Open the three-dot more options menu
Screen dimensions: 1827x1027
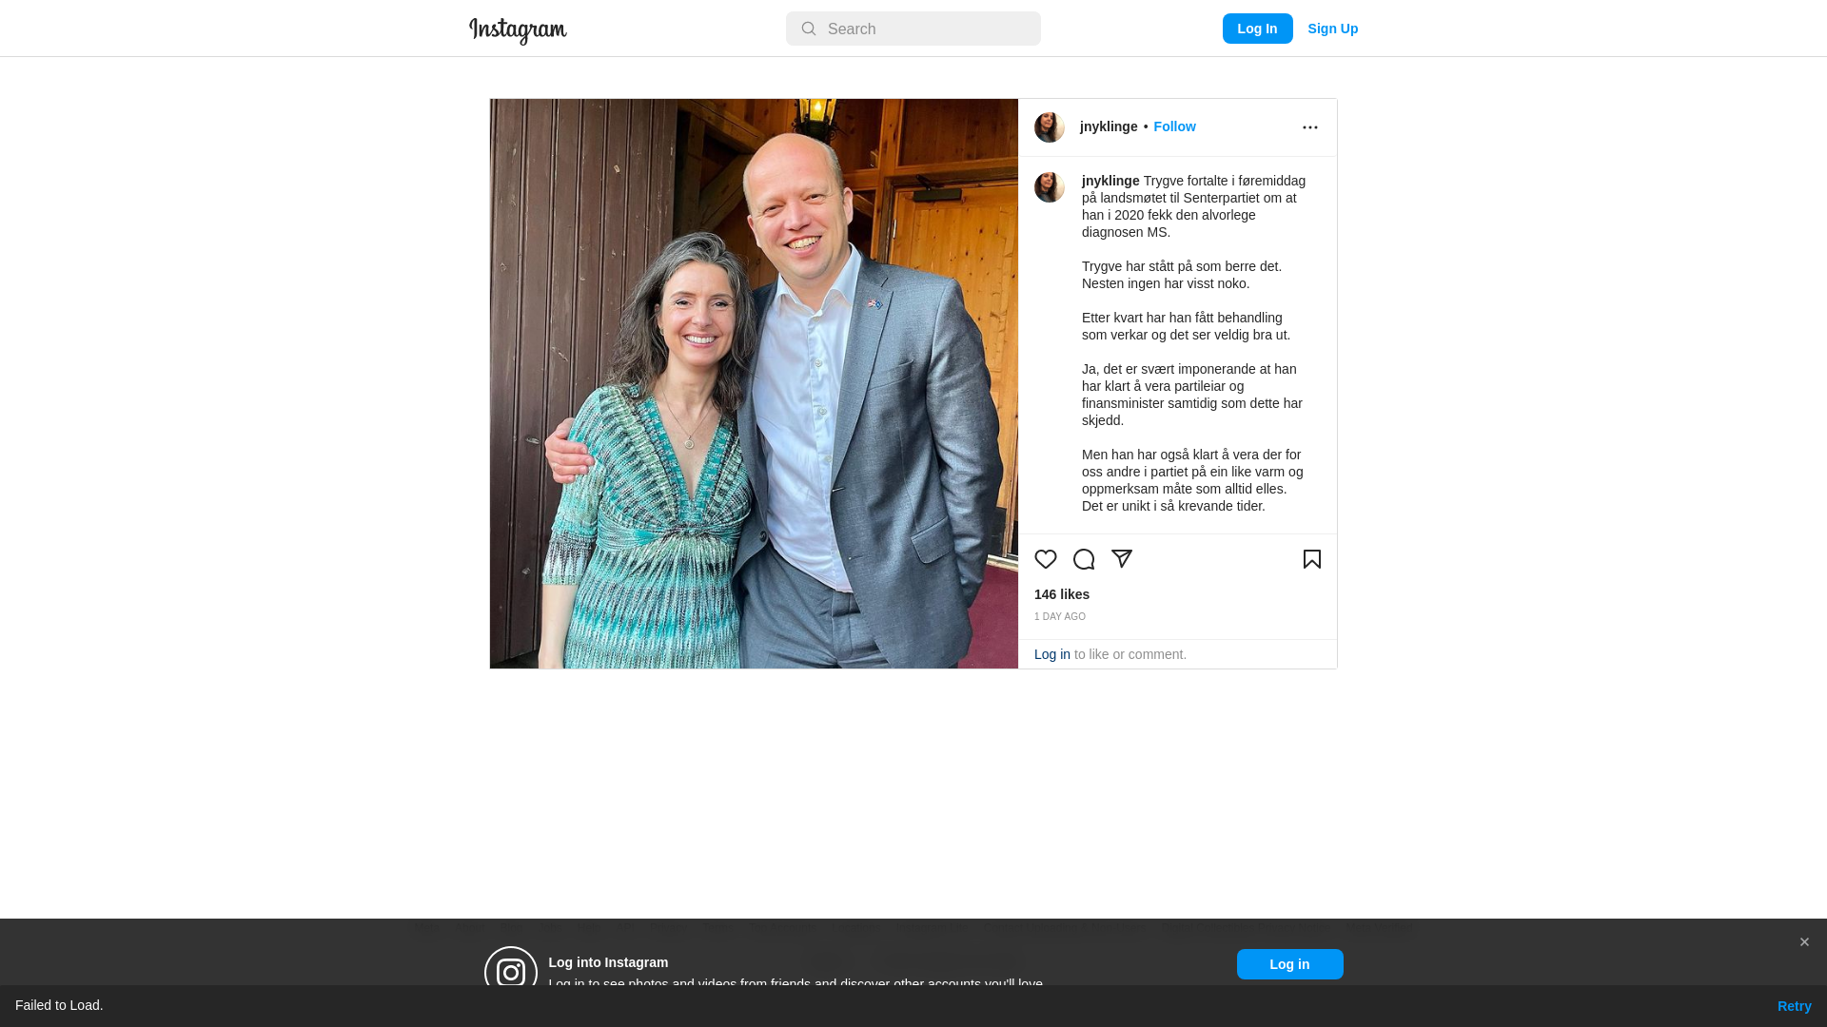pyautogui.click(x=1310, y=127)
